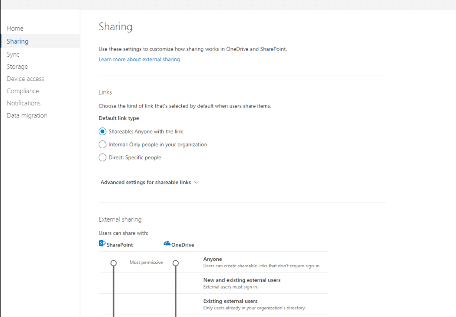Image resolution: width=456 pixels, height=317 pixels.
Task: Open the Storage section
Action: [x=17, y=67]
